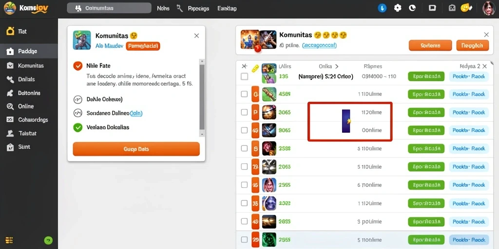
Task: Toggle the Dakle Ookiece option circle
Action: point(77,99)
